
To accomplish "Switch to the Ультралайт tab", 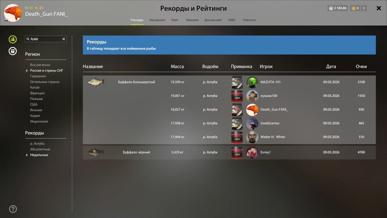I will [157, 20].
